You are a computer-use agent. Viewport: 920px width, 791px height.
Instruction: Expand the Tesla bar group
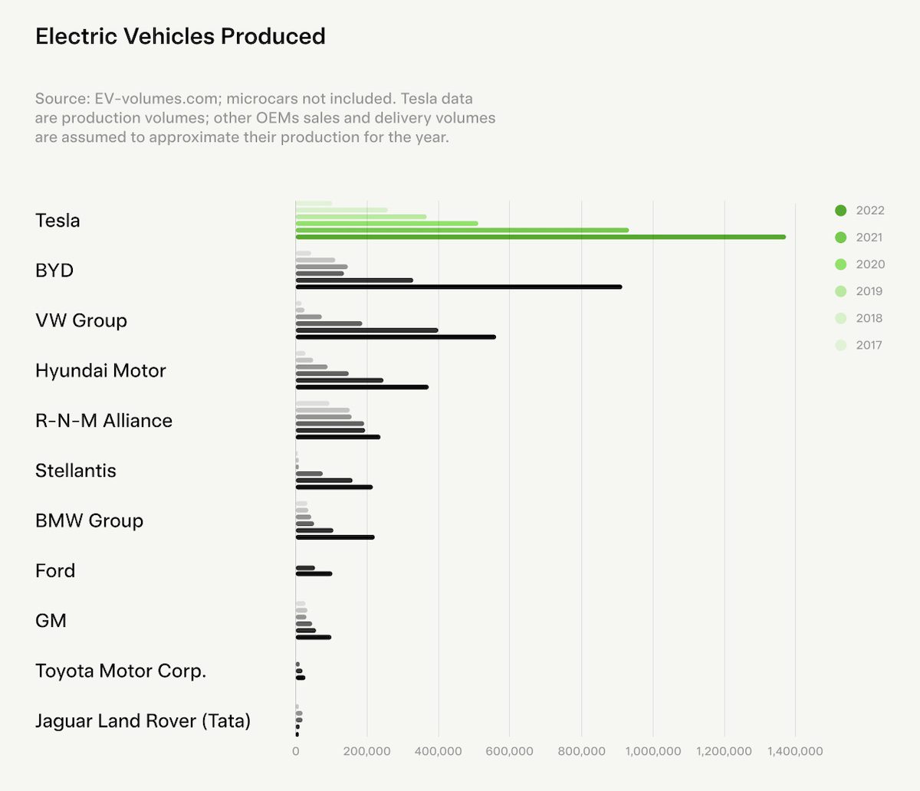tap(57, 220)
